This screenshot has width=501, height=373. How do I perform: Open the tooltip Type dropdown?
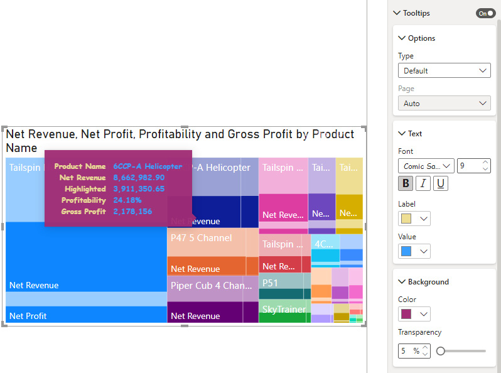[x=444, y=71]
